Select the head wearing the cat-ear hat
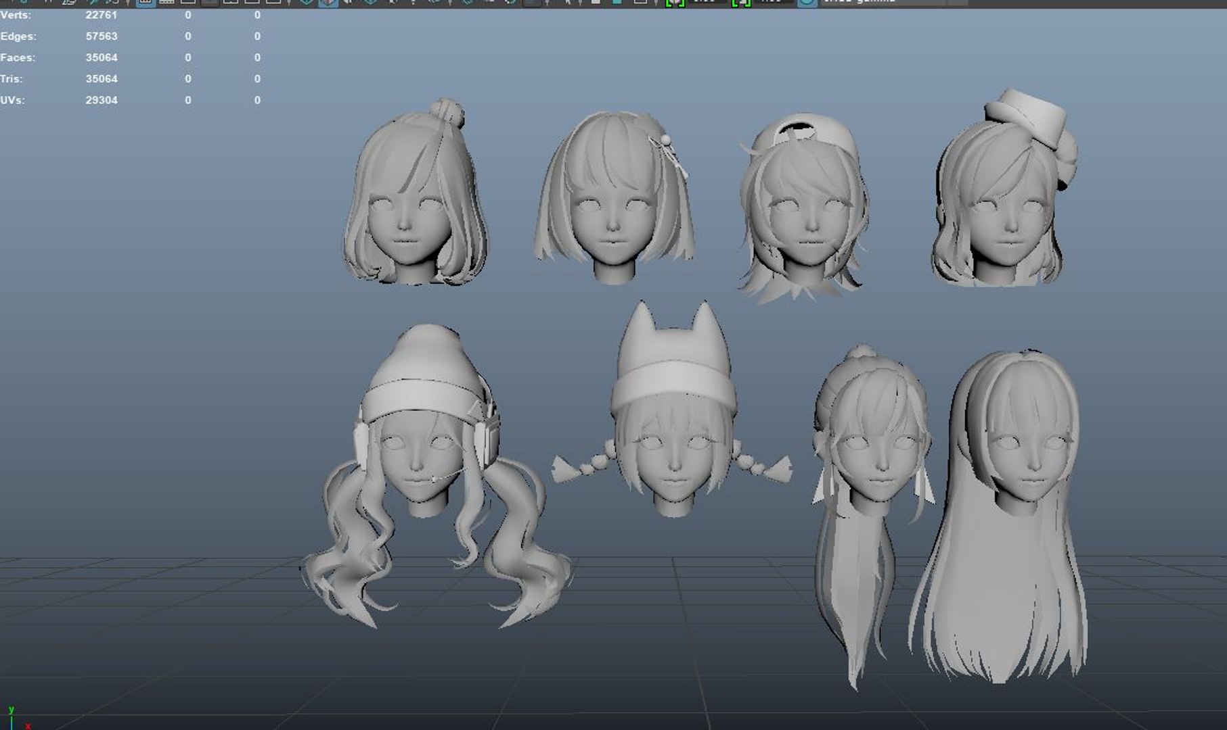This screenshot has height=730, width=1227. [673, 409]
